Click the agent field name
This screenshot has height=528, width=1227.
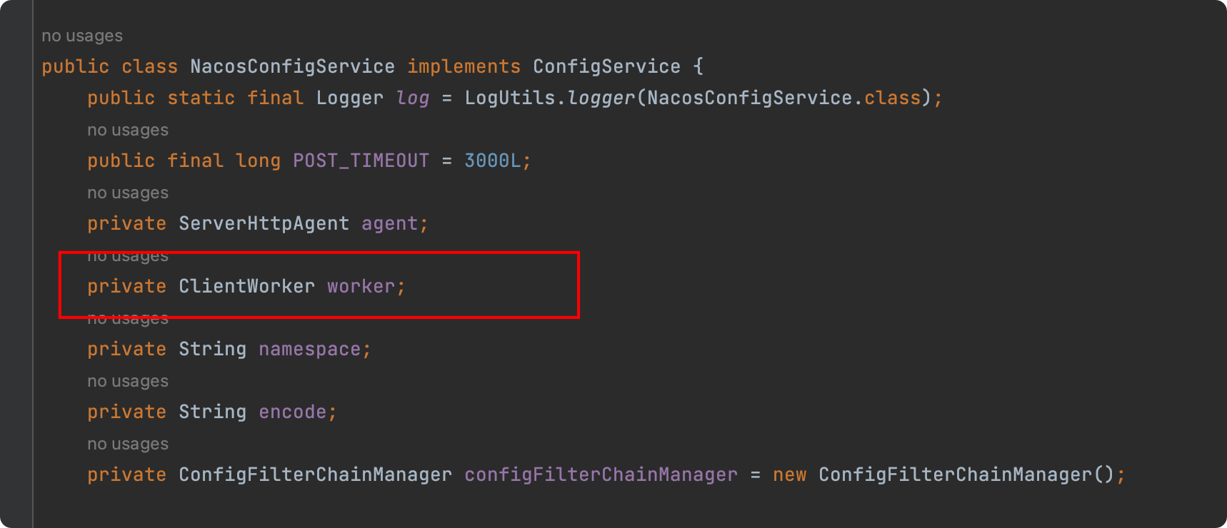389,223
